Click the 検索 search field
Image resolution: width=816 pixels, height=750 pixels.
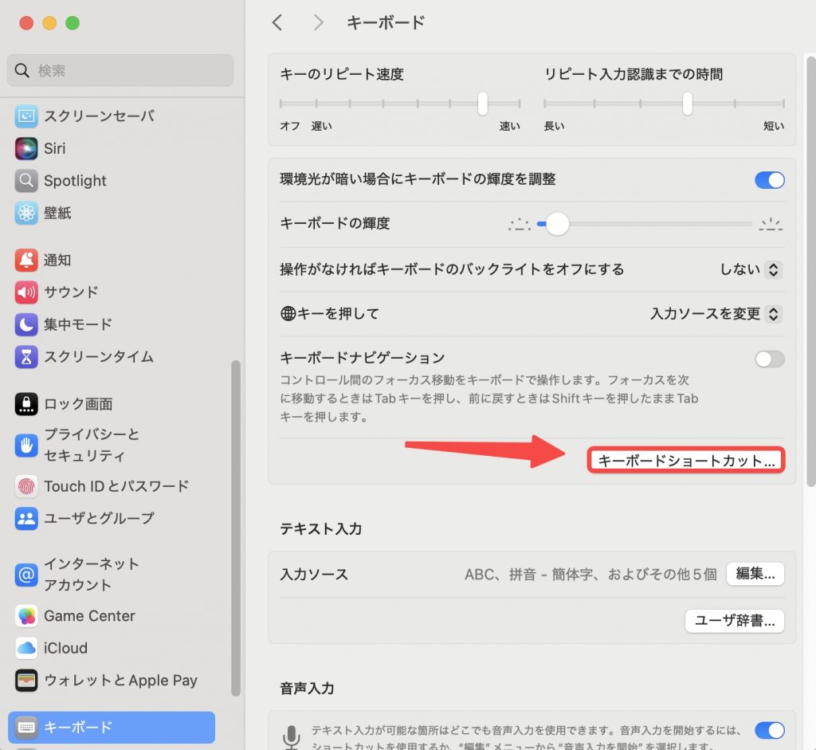pyautogui.click(x=120, y=70)
